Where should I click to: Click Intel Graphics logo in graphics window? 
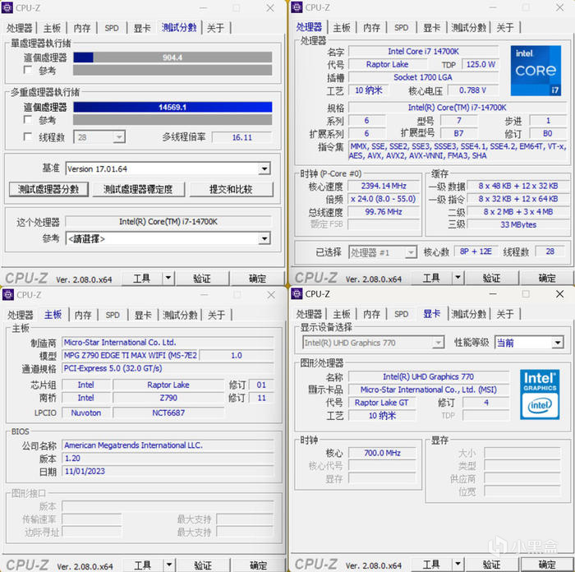(540, 394)
